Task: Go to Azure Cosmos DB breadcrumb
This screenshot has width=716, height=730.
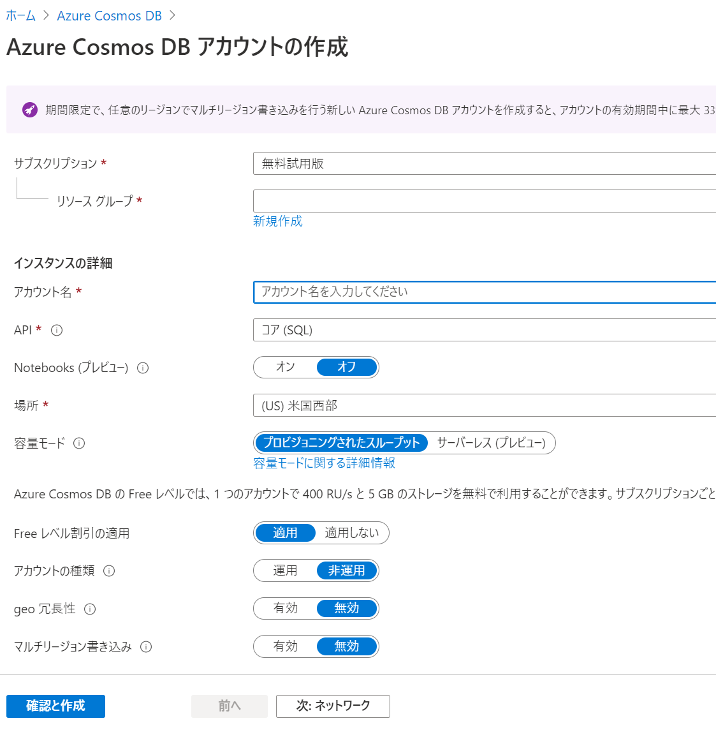Action: pos(109,16)
